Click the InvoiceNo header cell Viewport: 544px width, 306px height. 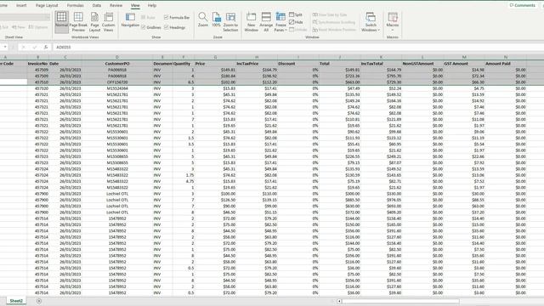tap(37, 64)
